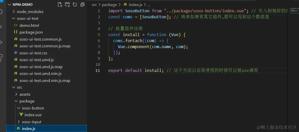The height and width of the screenshot is (132, 299).
Task: Click the hash icon beside soso-ui-test.css
Action: pyautogui.click(x=16, y=53)
